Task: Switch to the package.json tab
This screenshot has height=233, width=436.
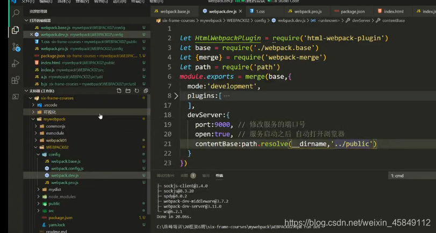Action: click(352, 11)
